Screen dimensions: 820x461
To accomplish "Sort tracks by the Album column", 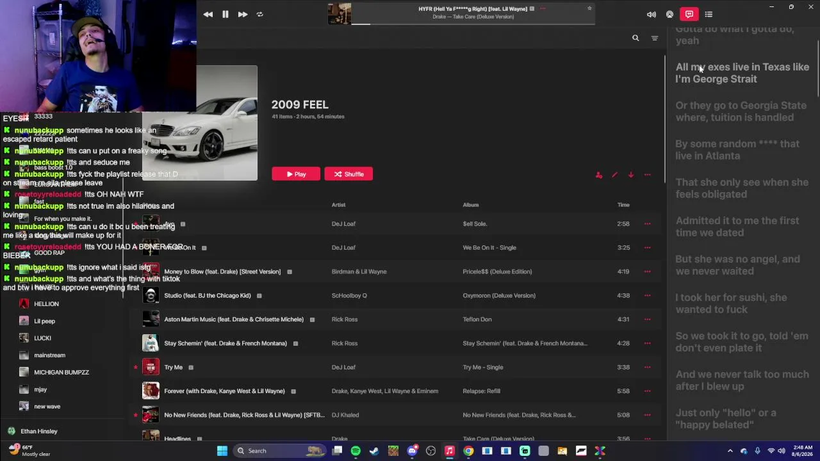I will 471,205.
